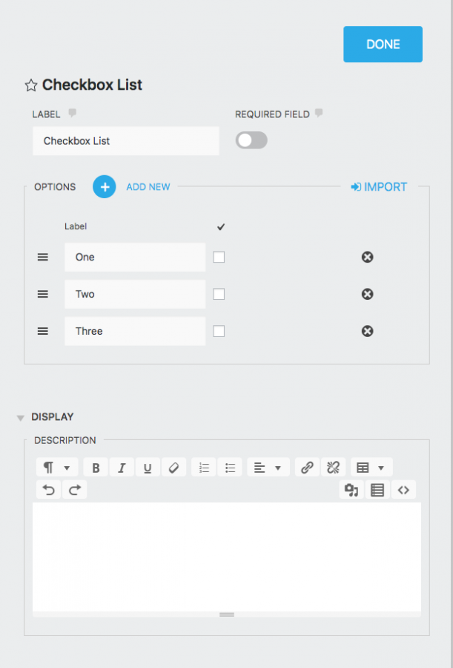Click the option label field One

click(135, 257)
